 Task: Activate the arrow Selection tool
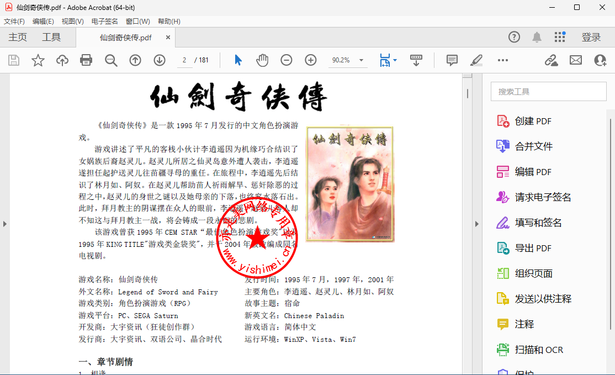pos(238,60)
